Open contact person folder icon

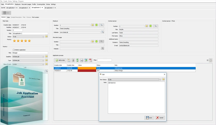coord(147,26)
